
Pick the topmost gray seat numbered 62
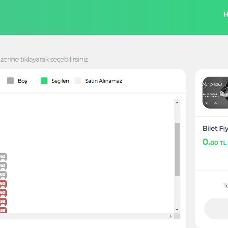3,157
